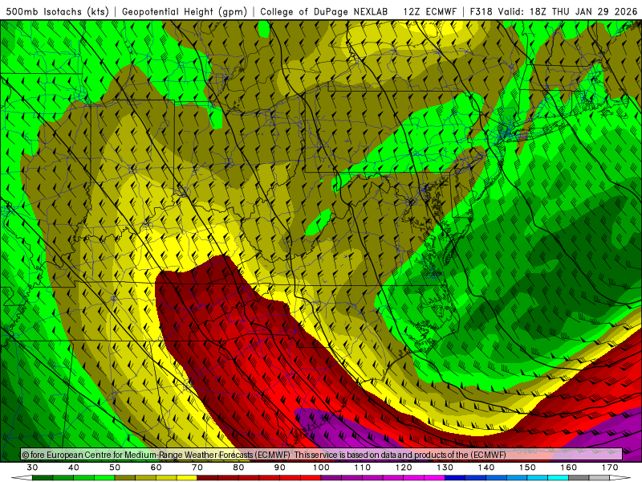Click the 30 kts label on color scale

32,468
